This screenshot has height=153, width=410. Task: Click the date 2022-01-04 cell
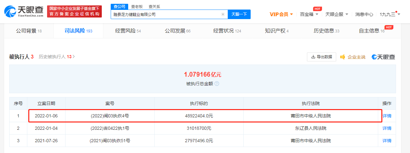pyautogui.click(x=46, y=129)
